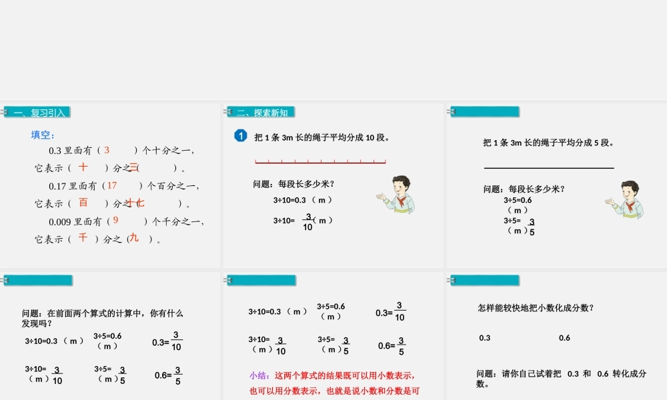667x400 pixels.
Task: Click the clip icon on the bottom-left slide header
Action: point(7,280)
